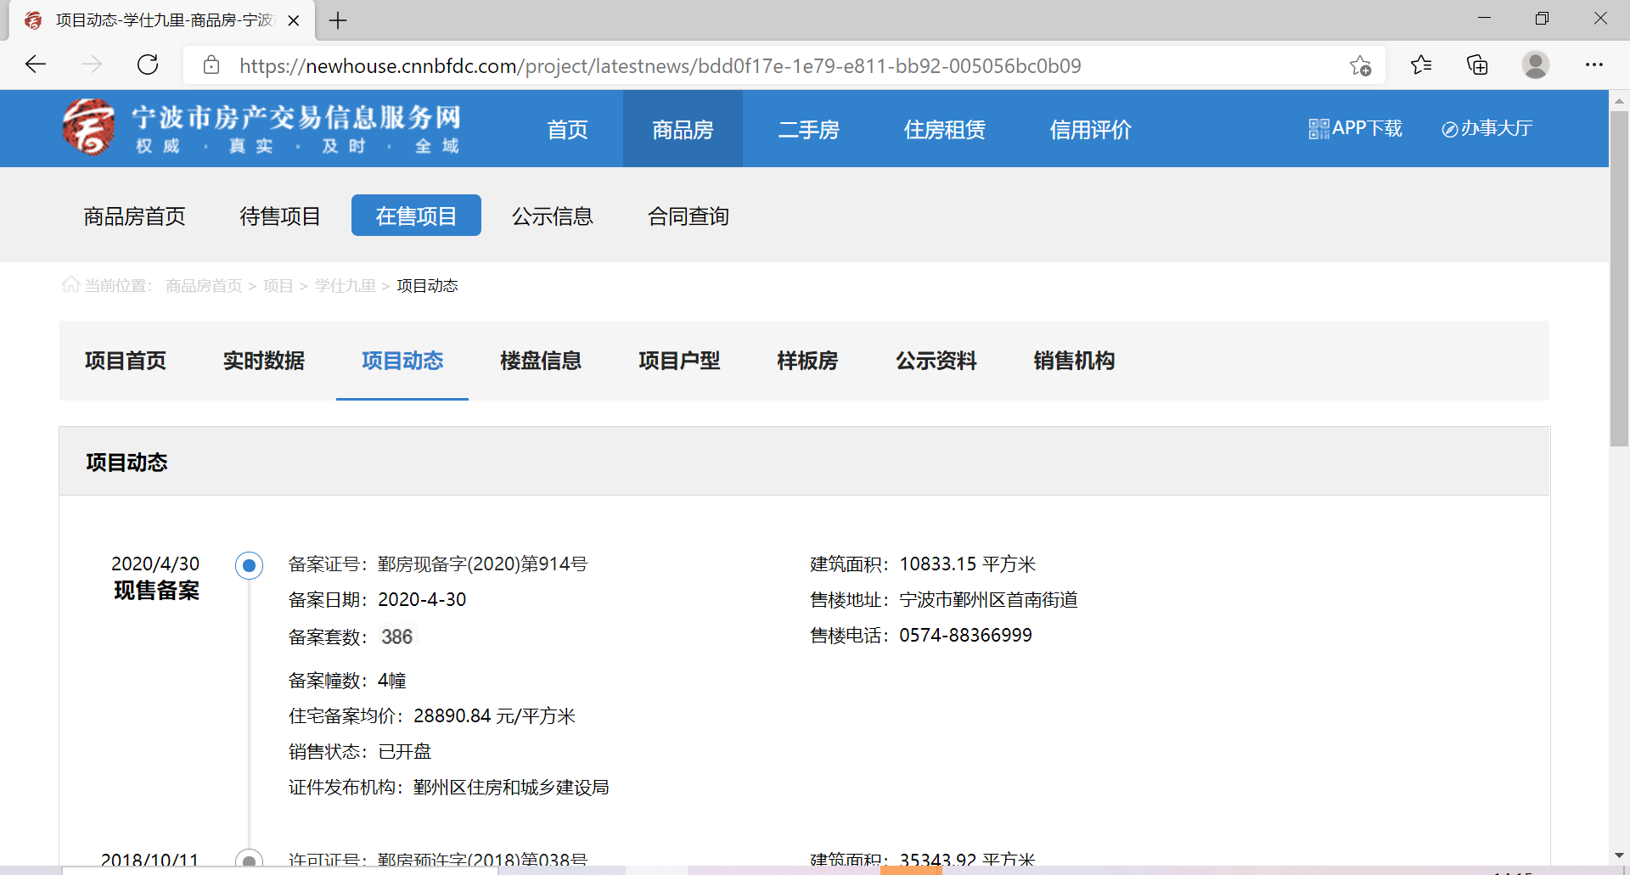This screenshot has width=1630, height=875.
Task: Click the 备案日期 value 2020-4-30
Action: 422,600
